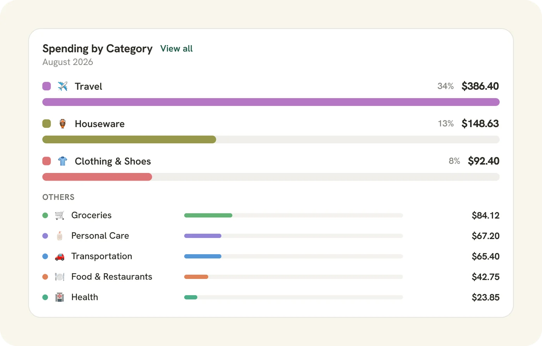Click the olive Houseware color swatch
This screenshot has height=346, width=542.
click(46, 124)
